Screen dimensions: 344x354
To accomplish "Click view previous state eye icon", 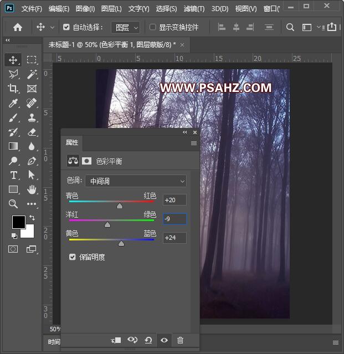I will (x=132, y=340).
